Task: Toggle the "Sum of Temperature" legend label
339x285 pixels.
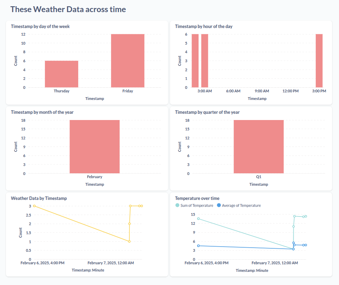Action: click(x=197, y=205)
